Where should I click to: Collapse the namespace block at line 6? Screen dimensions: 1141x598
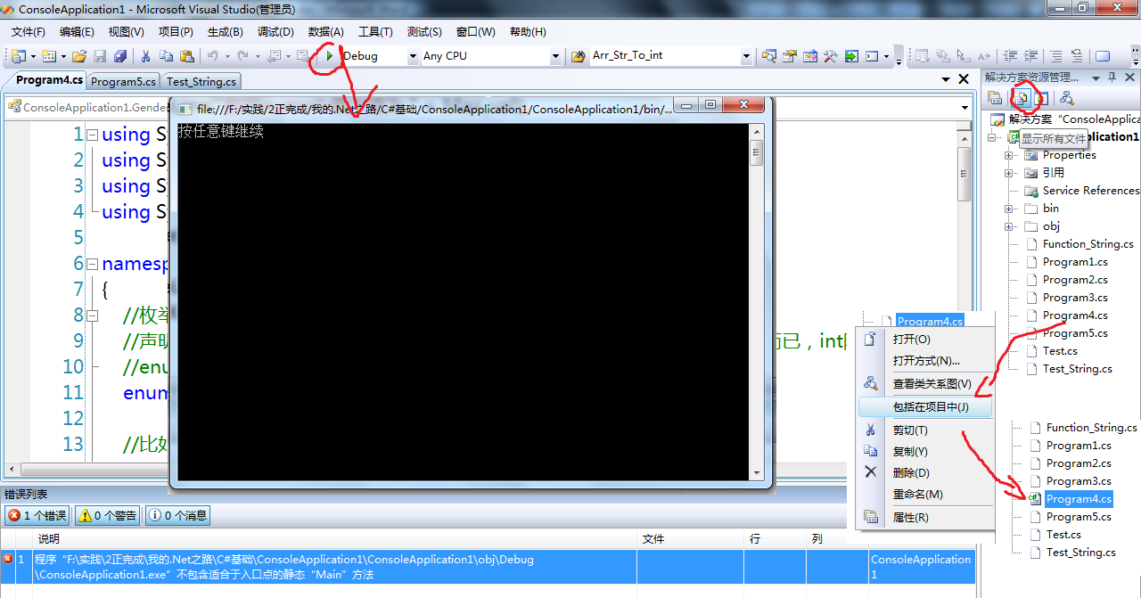coord(92,264)
